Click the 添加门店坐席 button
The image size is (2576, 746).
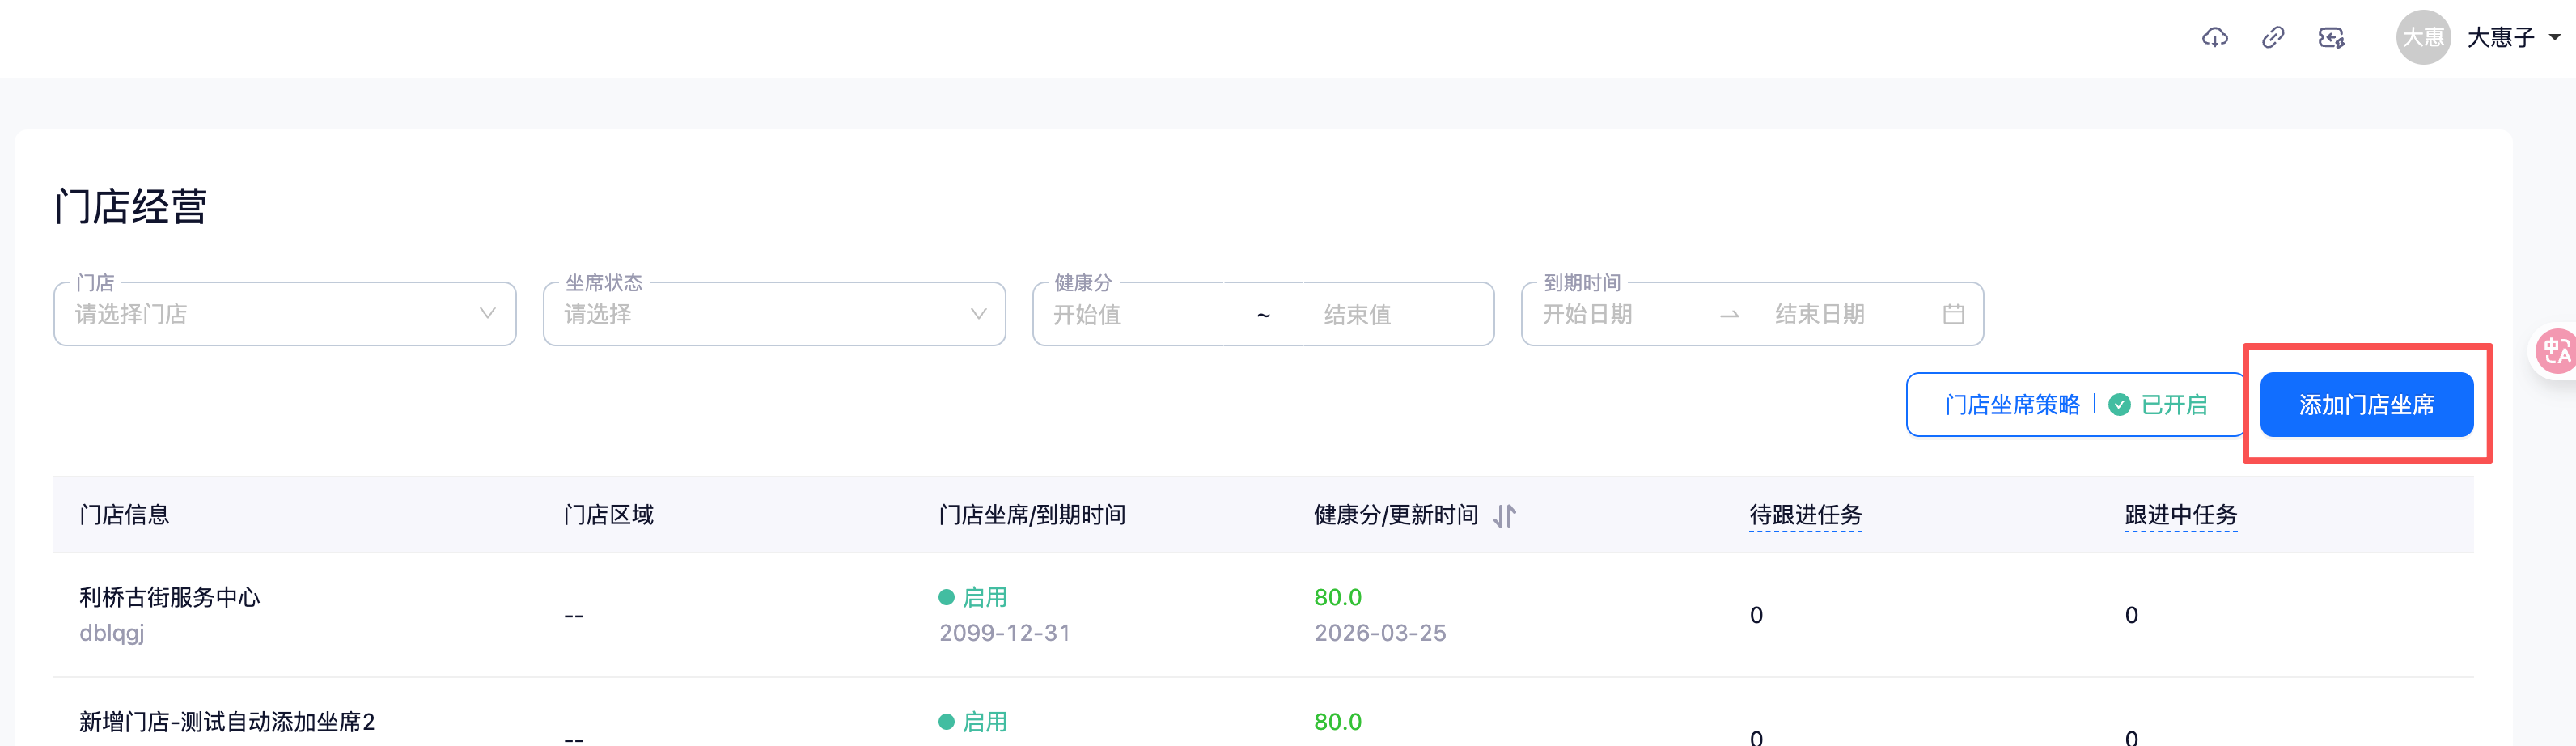point(2365,405)
